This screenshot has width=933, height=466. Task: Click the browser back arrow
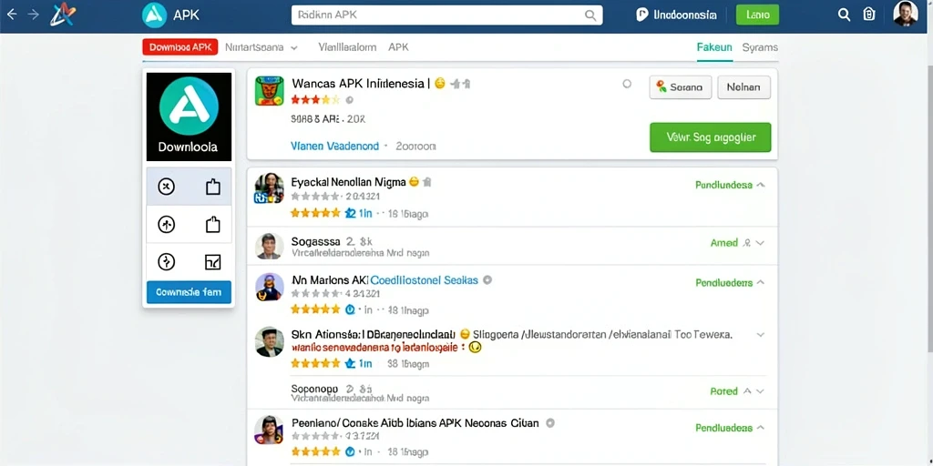(x=11, y=15)
